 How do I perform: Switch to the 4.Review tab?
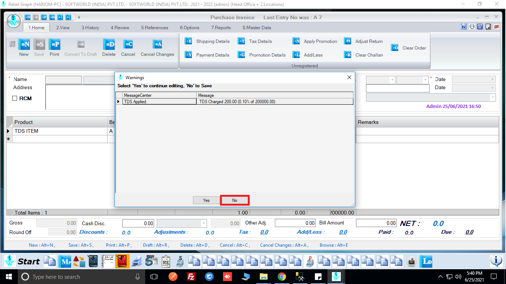[x=120, y=28]
